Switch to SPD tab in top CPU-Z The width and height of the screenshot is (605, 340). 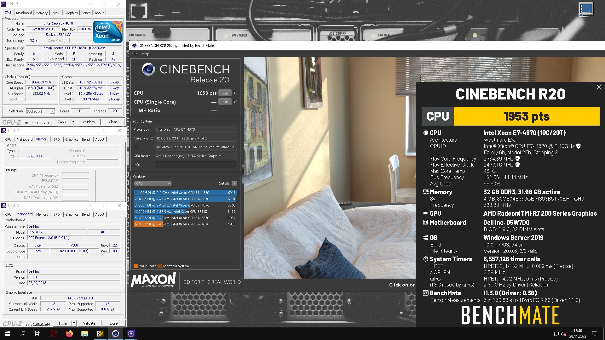(x=56, y=13)
